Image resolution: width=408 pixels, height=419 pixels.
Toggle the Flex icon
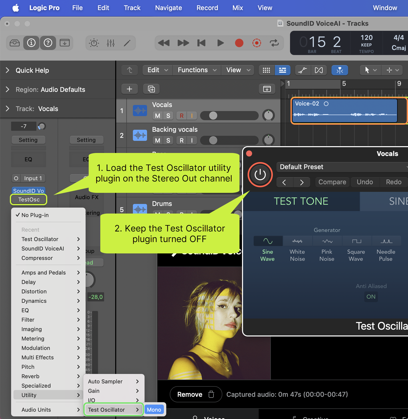tap(319, 70)
